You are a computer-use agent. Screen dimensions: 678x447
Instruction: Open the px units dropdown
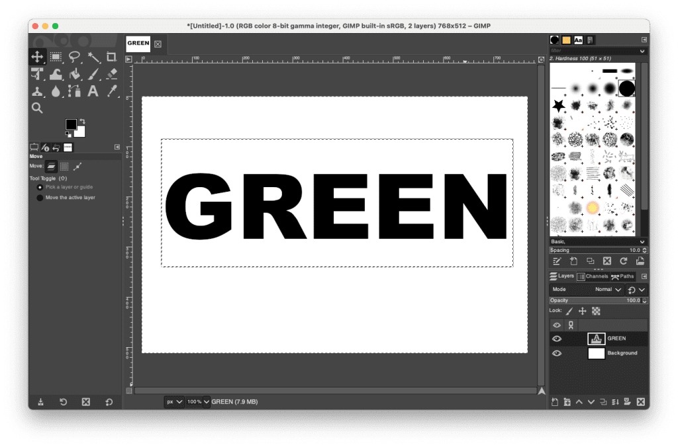pos(174,401)
